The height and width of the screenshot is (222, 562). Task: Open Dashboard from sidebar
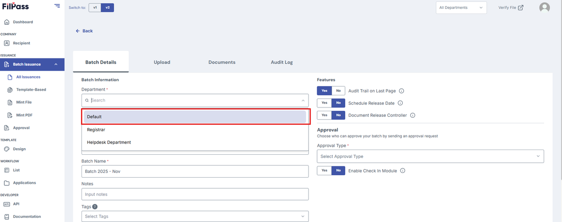[x=23, y=22]
